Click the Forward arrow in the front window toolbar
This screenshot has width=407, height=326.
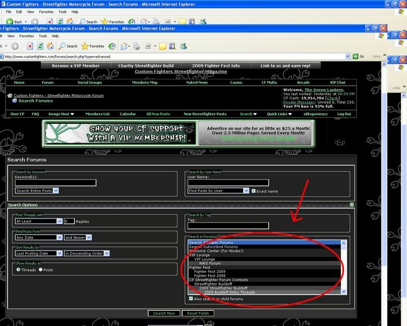point(15,46)
